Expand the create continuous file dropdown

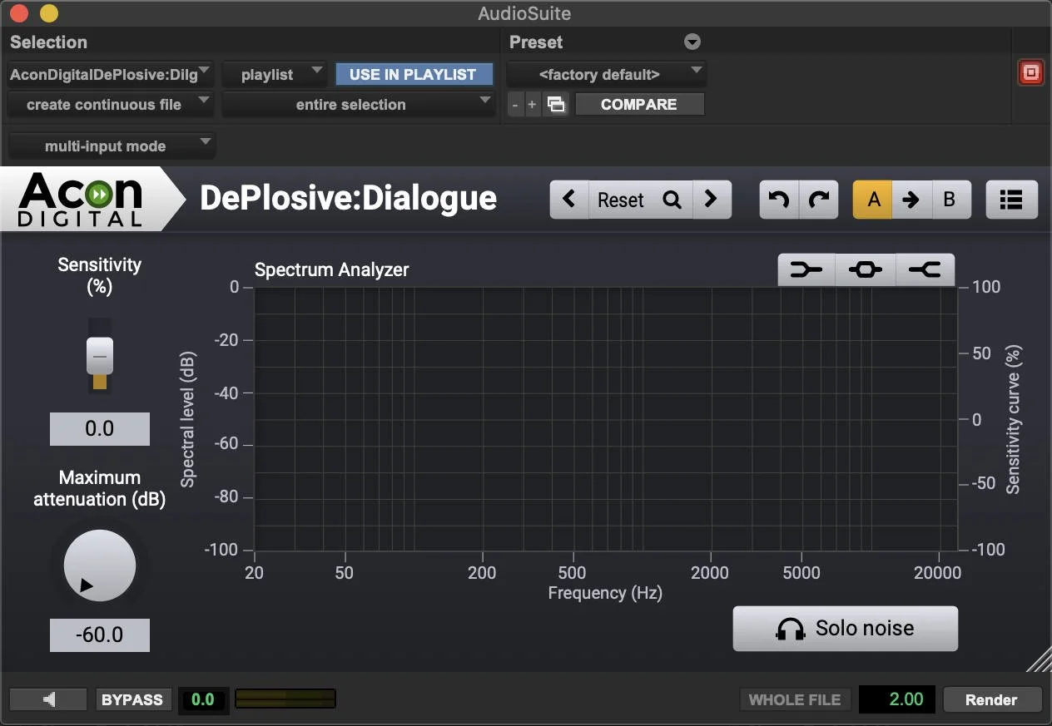(x=111, y=104)
